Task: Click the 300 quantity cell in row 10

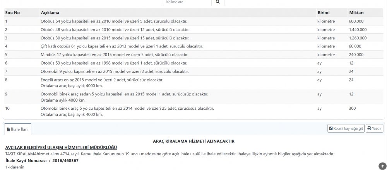Action: (x=352, y=109)
